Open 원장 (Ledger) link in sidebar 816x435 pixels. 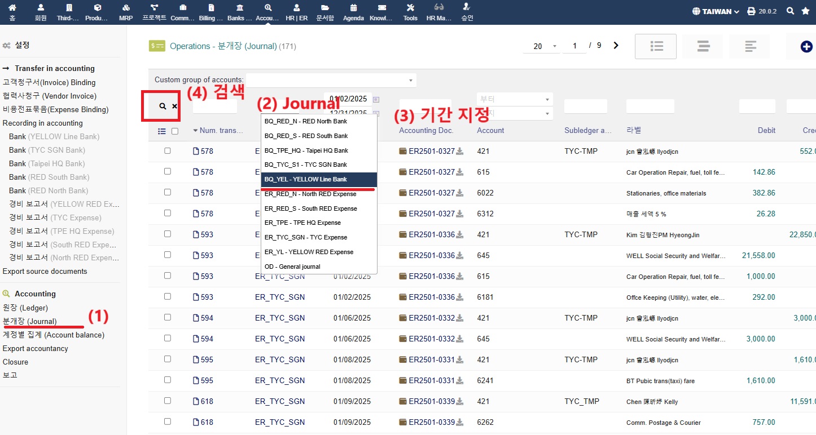tap(25, 308)
